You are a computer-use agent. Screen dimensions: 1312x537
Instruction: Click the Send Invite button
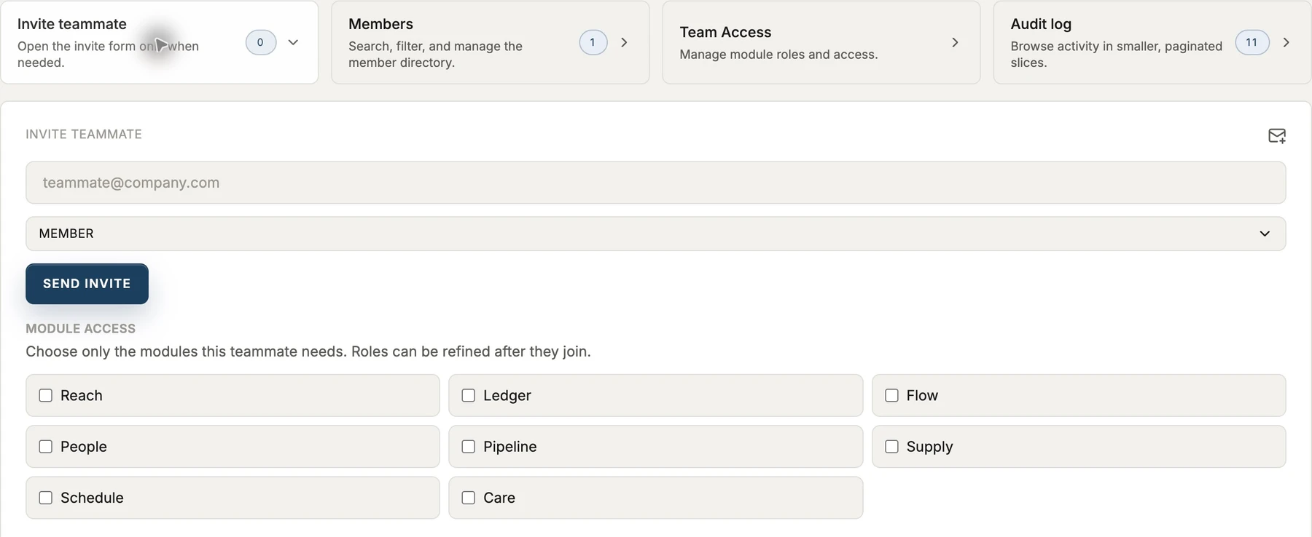(87, 284)
